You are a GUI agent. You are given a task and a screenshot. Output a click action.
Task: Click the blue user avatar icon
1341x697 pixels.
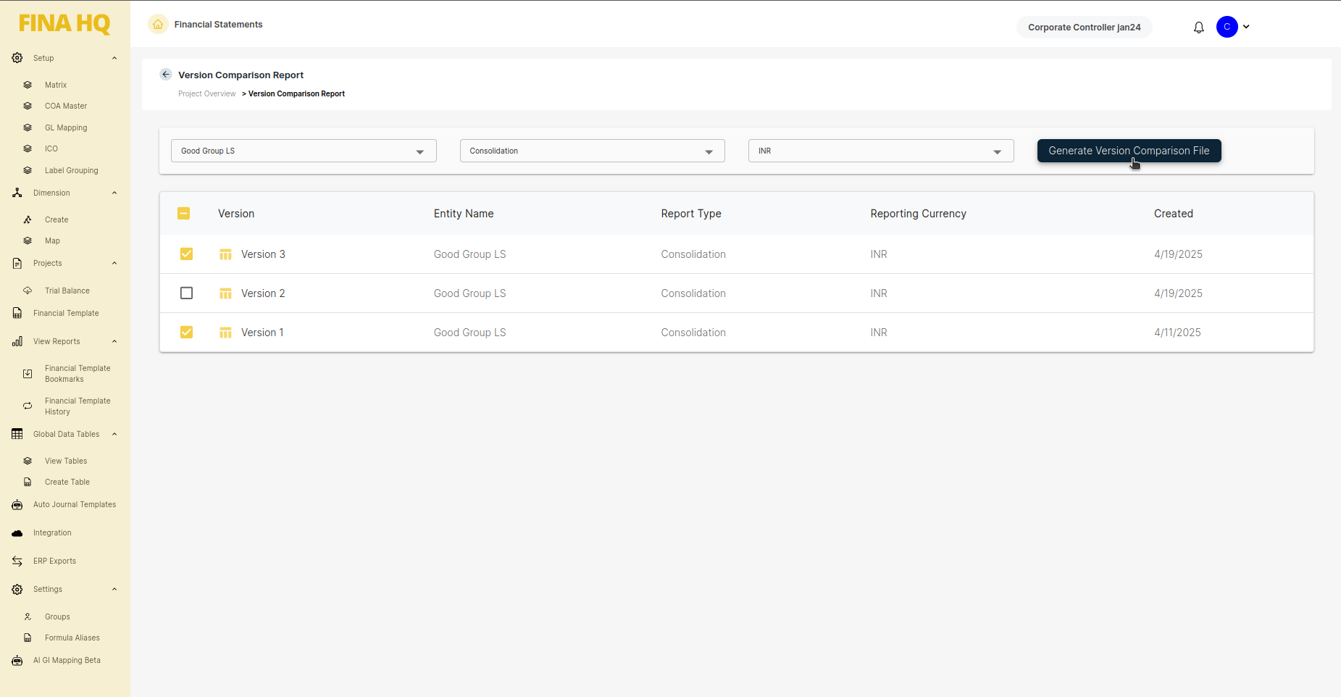coord(1227,27)
